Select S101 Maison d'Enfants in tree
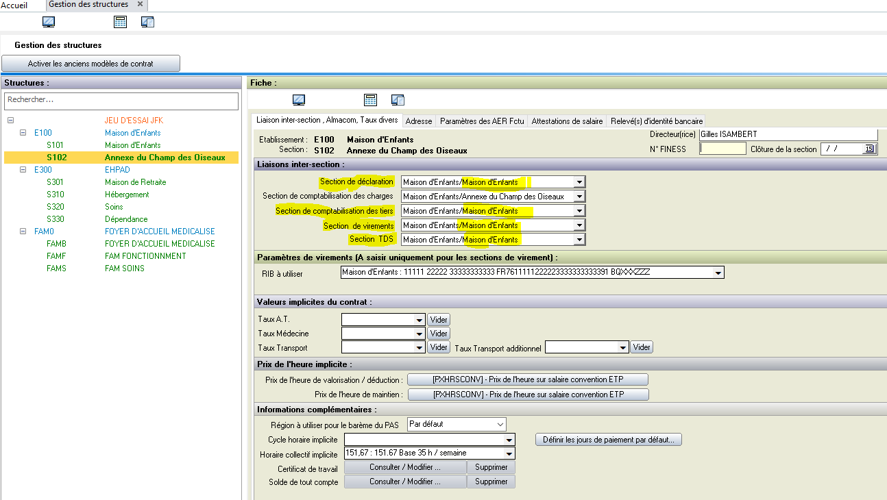This screenshot has width=887, height=500. [121, 145]
